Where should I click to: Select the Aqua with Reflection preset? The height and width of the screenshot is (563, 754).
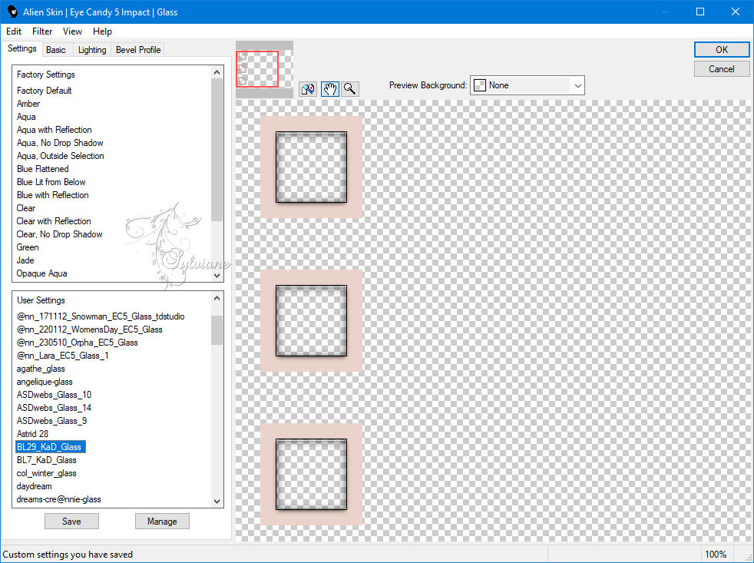(x=54, y=130)
